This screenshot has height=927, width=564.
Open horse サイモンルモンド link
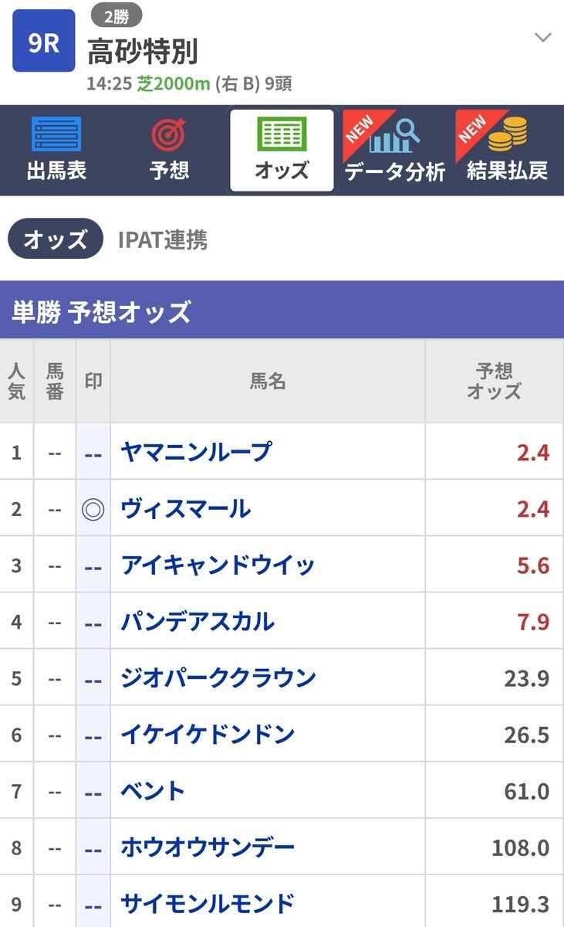[208, 903]
